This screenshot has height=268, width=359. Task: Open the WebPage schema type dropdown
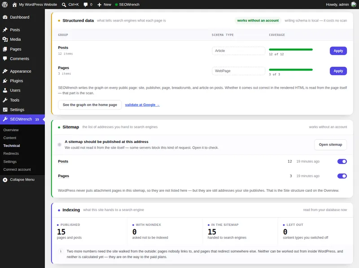[x=238, y=71]
